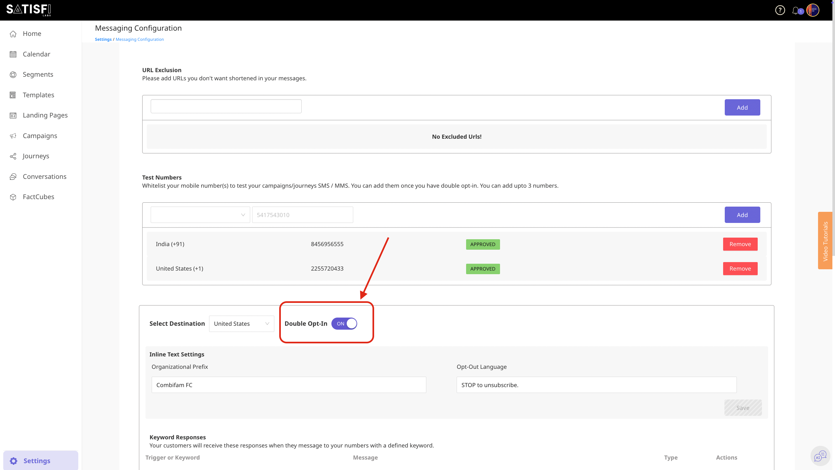The image size is (835, 470).
Task: Click the Home icon in sidebar
Action: (x=13, y=34)
